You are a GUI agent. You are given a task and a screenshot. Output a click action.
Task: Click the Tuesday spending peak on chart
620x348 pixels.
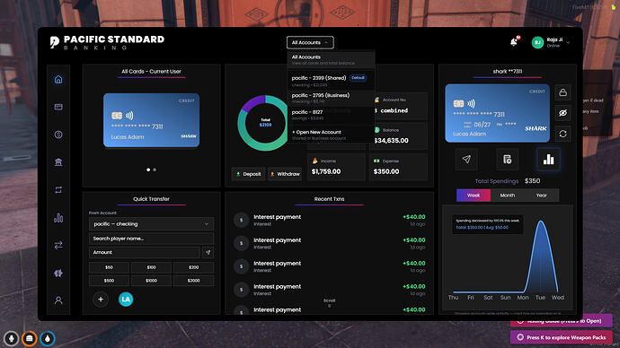tap(541, 222)
